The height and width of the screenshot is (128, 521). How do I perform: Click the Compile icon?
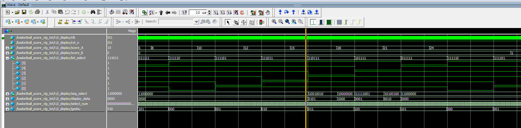[x=112, y=12]
